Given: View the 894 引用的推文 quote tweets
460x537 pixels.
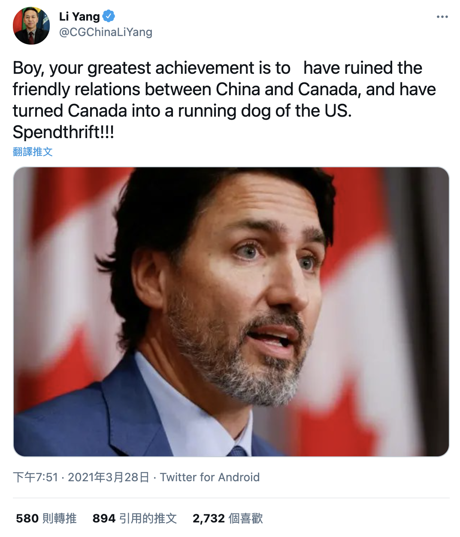Looking at the screenshot, I should tap(134, 519).
